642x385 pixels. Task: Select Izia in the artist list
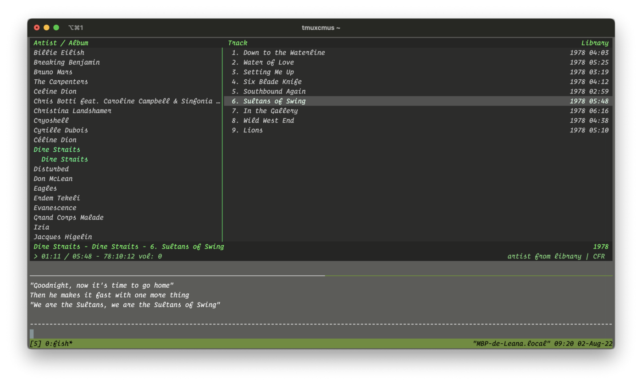(41, 227)
